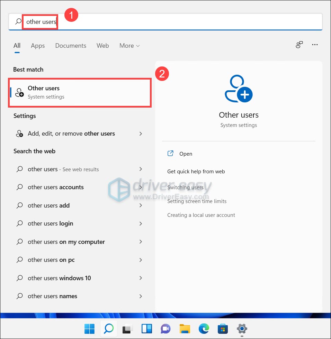Click search icon beside 'other users accounts'

coord(19,187)
